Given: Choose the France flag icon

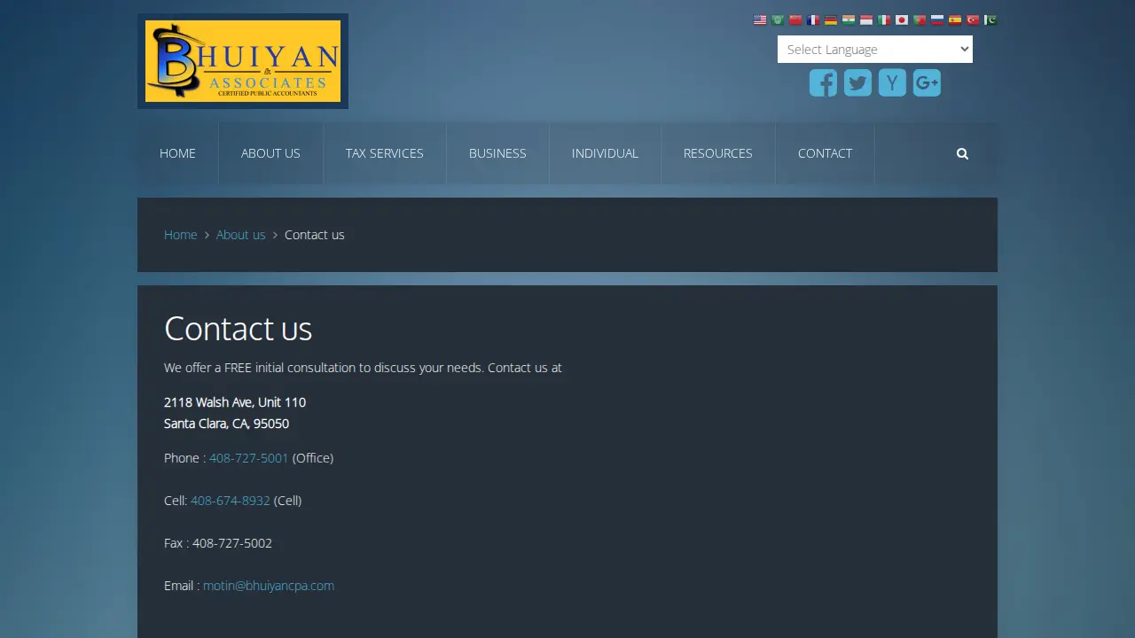Looking at the screenshot, I should pos(813,20).
